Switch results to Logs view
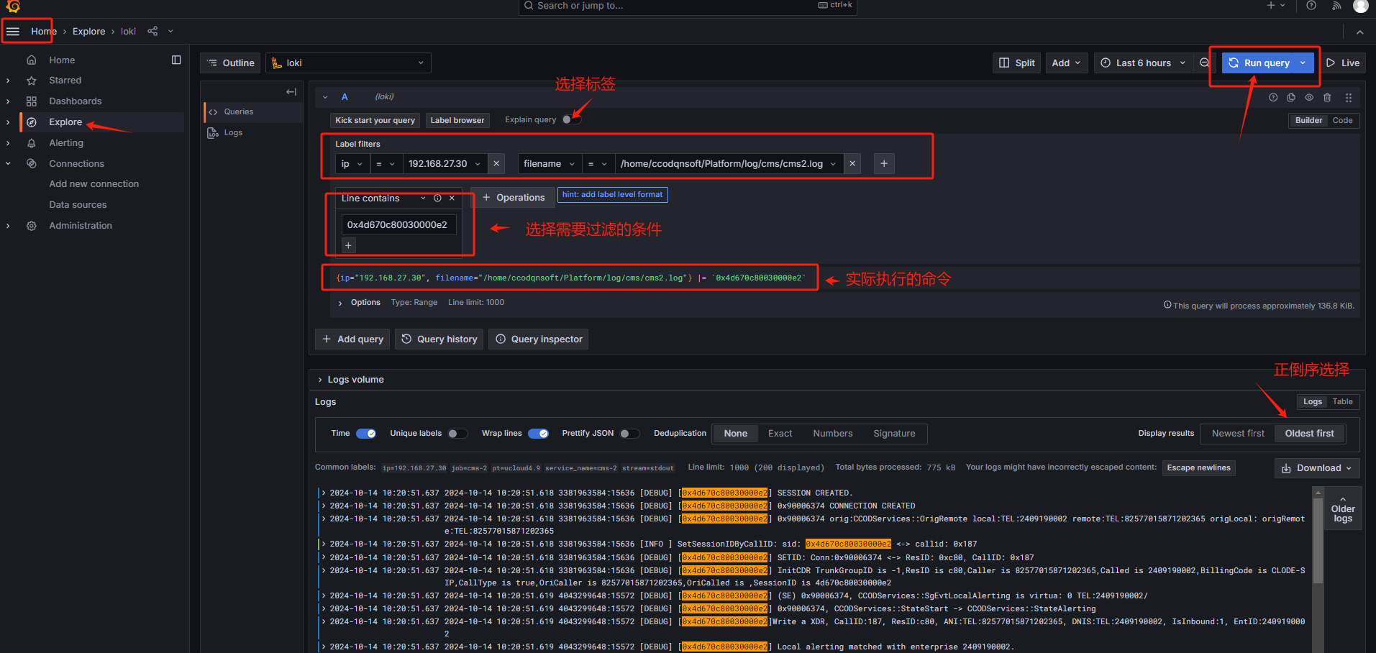 click(x=1313, y=402)
